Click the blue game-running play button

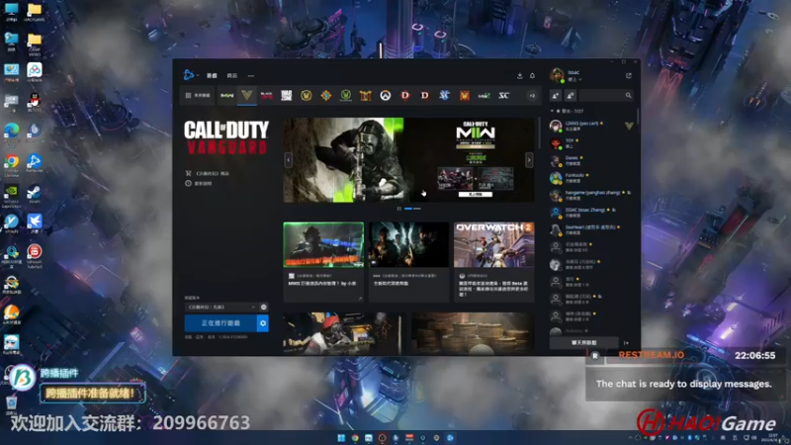click(220, 323)
